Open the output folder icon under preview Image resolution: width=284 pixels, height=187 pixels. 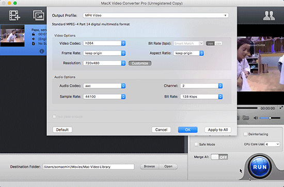point(246,118)
